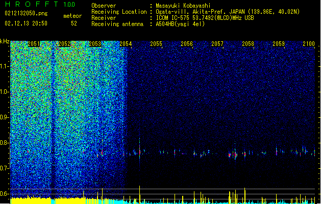Image resolution: width=321 pixels, height=204 pixels.
Task: Click the 'Receiver' field label
Action: pos(104,18)
